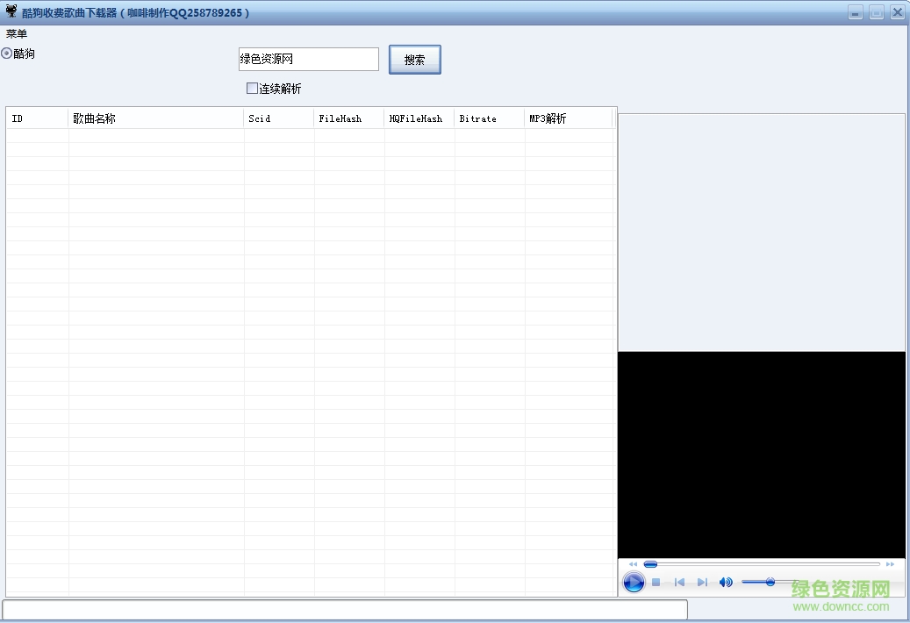Click the 搜索 search button
The image size is (910, 623).
414,59
